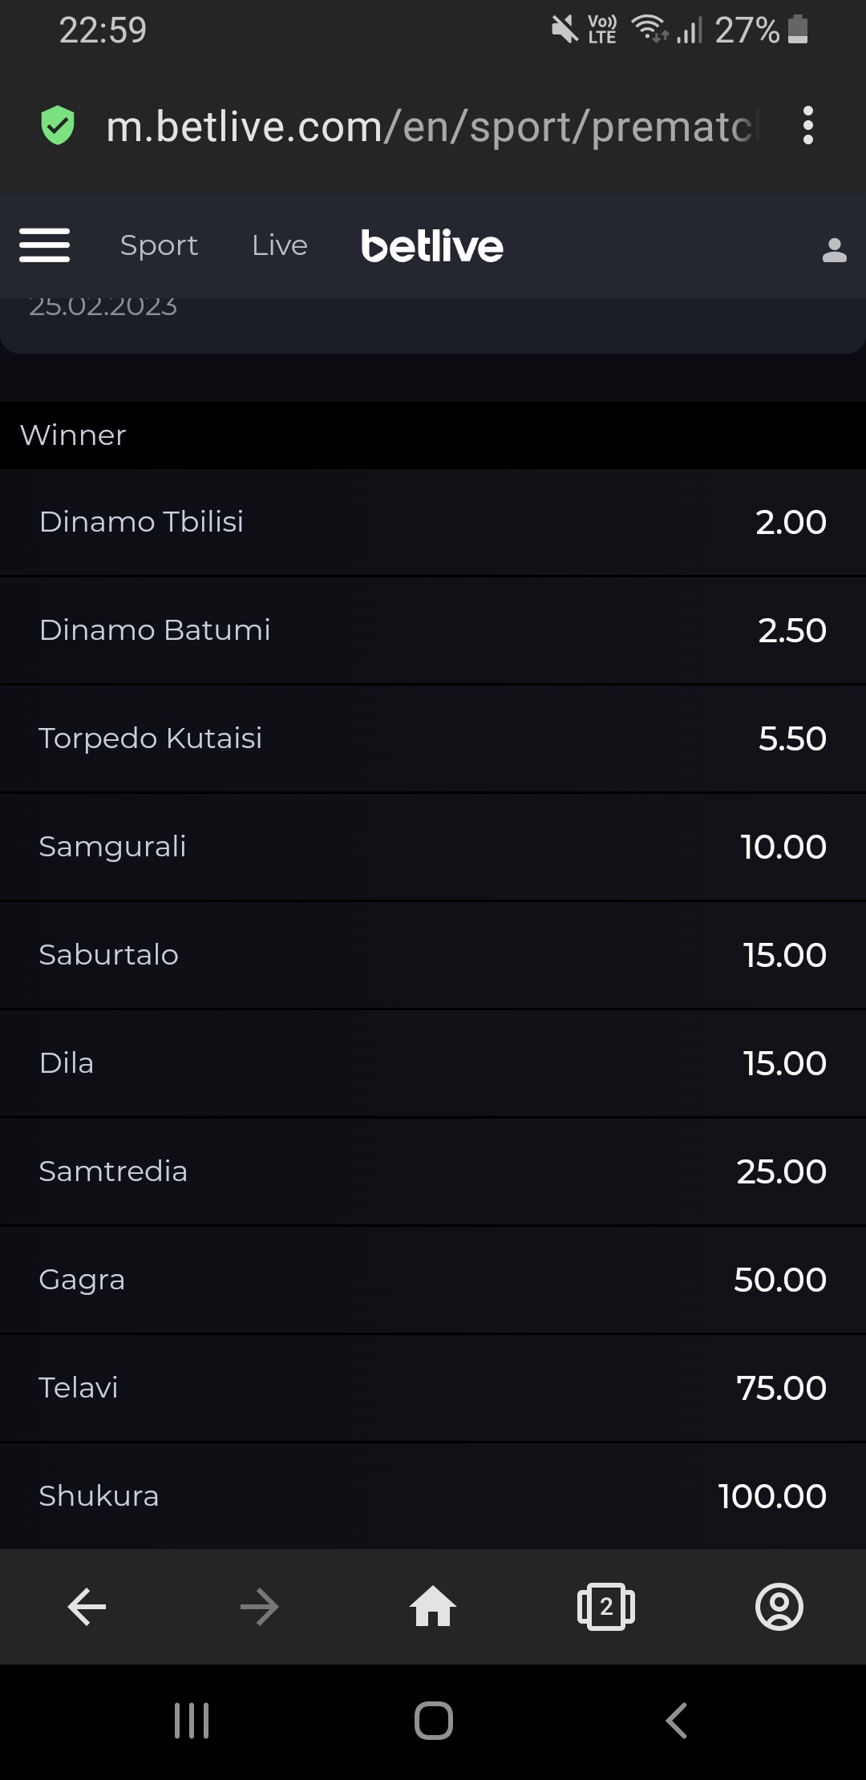866x1780 pixels.
Task: Open the user account icon
Action: click(834, 250)
